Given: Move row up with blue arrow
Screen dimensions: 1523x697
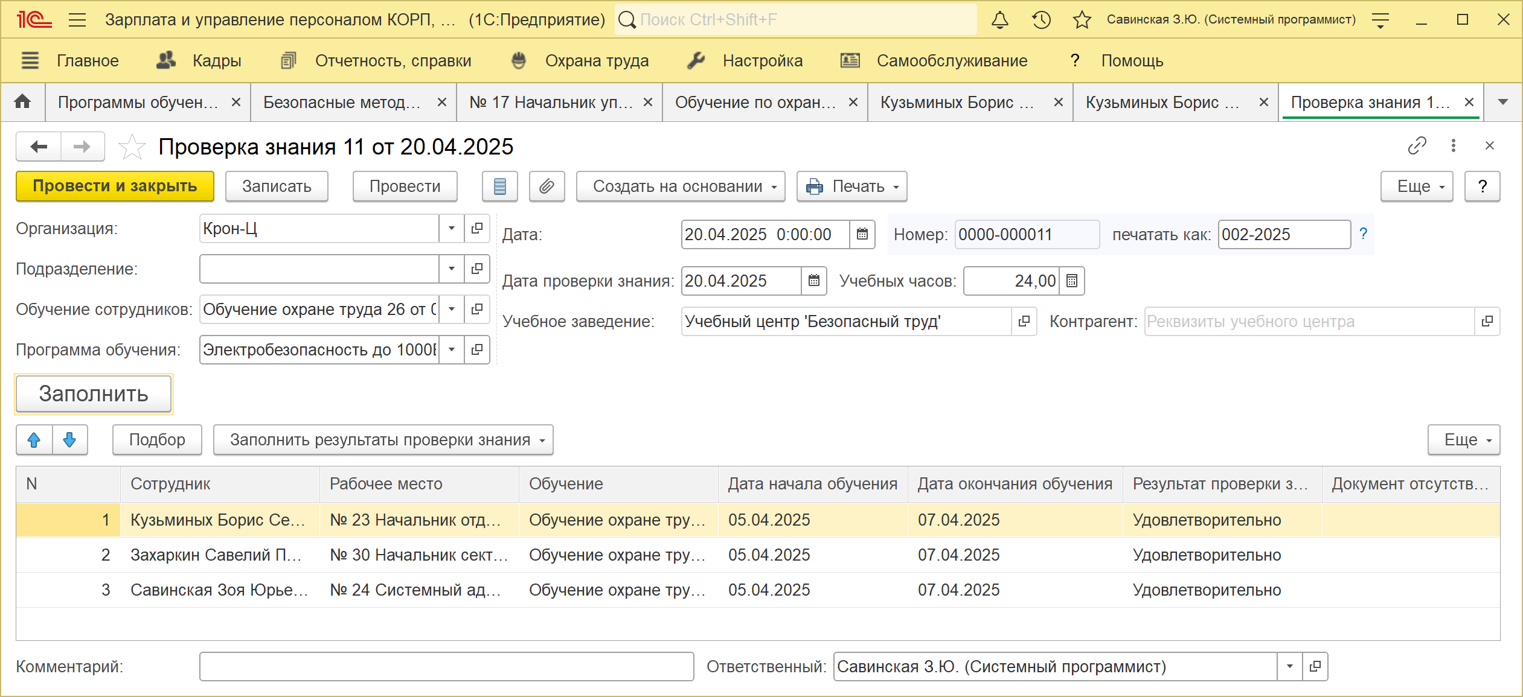Looking at the screenshot, I should tap(34, 440).
